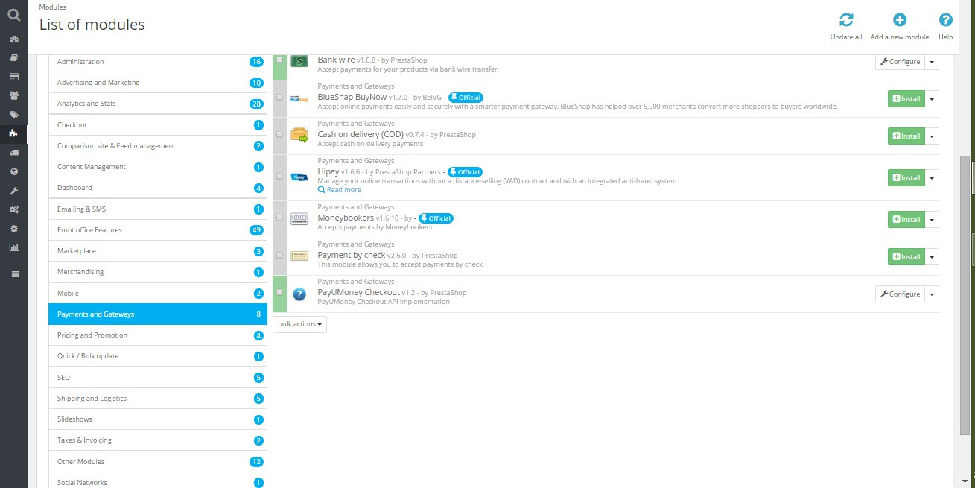
Task: Open the Advanced Parameters cogs icon
Action: coord(13,209)
